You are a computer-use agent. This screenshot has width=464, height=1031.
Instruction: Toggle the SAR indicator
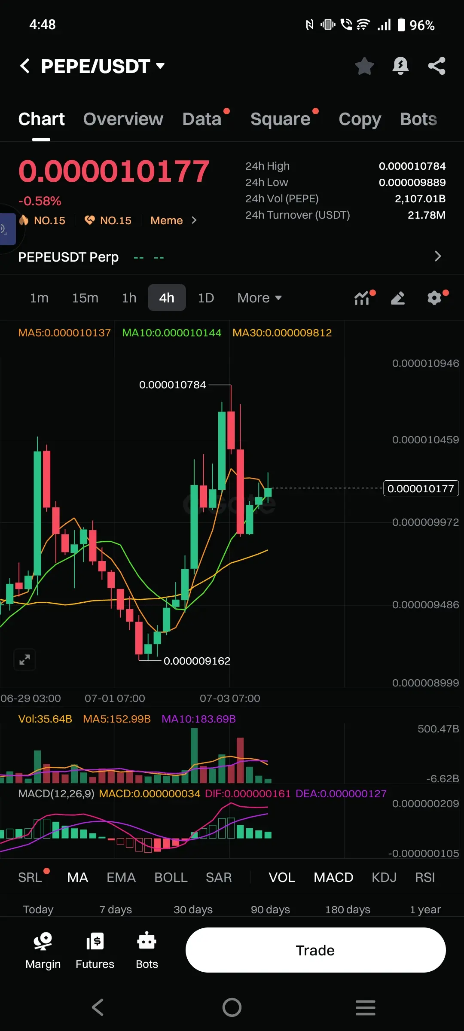click(x=219, y=877)
